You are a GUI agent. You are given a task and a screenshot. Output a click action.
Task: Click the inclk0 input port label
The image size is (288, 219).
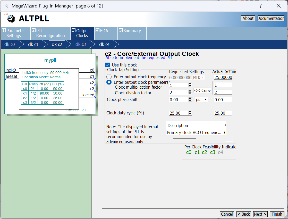pyautogui.click(x=11, y=70)
